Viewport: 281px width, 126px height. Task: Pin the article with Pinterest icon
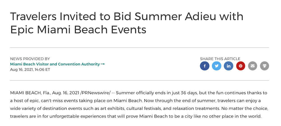tap(241, 66)
